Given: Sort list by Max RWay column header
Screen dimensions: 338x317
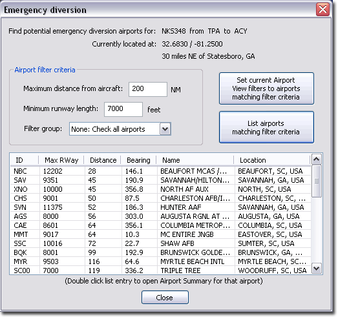Looking at the screenshot, I should (61, 160).
